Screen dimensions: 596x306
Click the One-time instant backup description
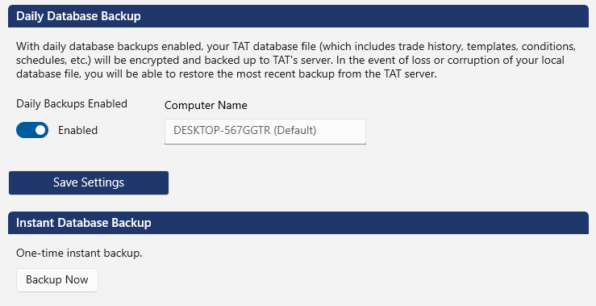(79, 253)
